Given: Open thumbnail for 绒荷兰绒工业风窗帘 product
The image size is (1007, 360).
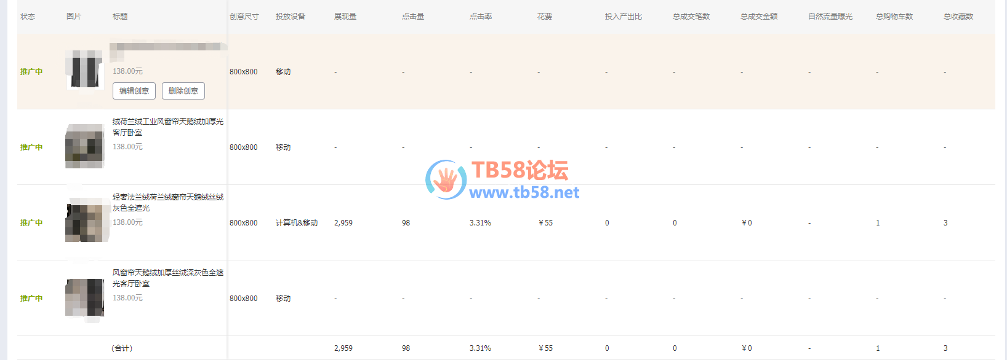Looking at the screenshot, I should (x=84, y=146).
